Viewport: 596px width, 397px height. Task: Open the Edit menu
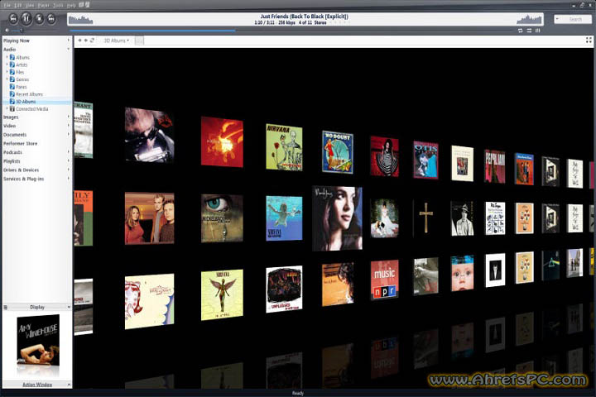pyautogui.click(x=18, y=5)
